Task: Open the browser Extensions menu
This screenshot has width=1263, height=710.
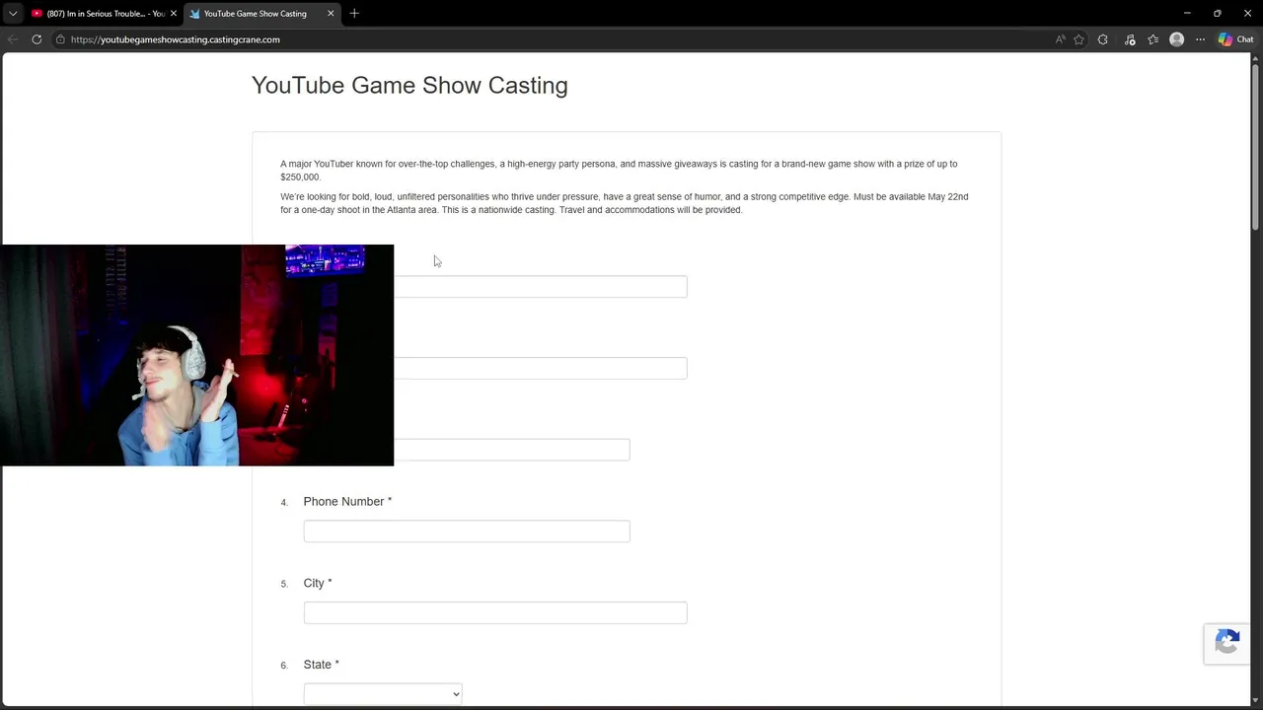Action: [x=1103, y=39]
